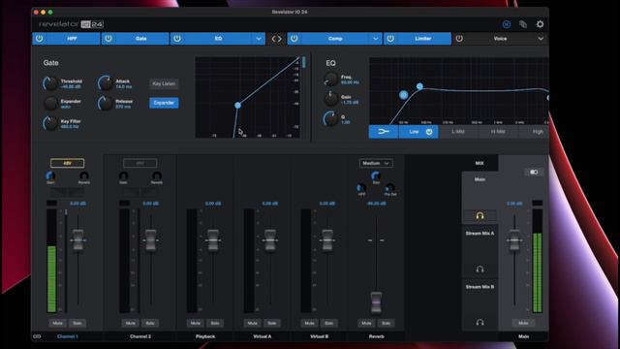Screen dimensions: 620x349
Task: Click the presets/scenes icon beside the gear
Action: point(523,24)
